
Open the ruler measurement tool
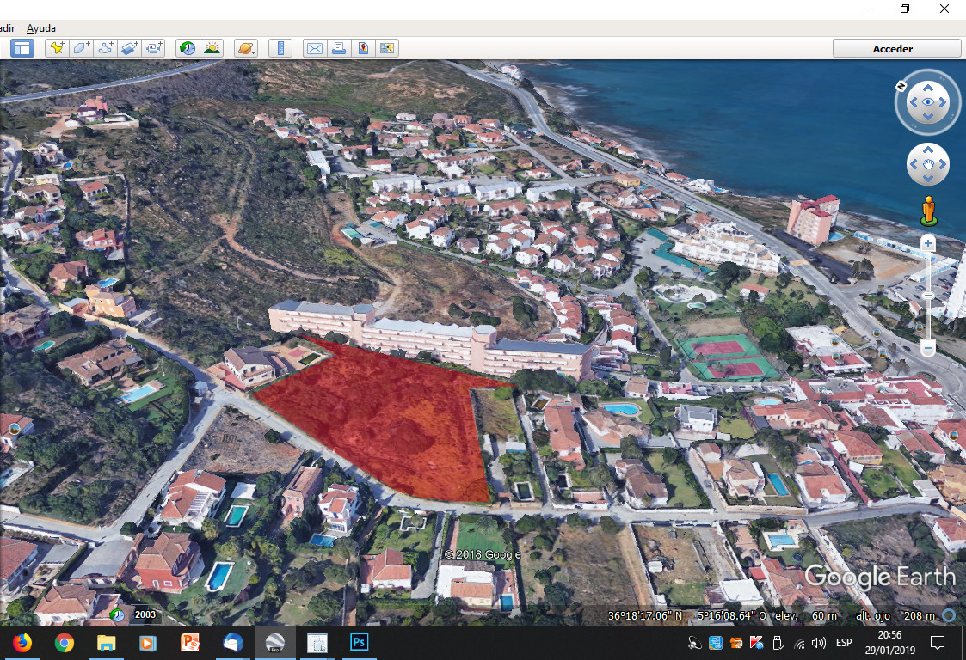click(280, 48)
